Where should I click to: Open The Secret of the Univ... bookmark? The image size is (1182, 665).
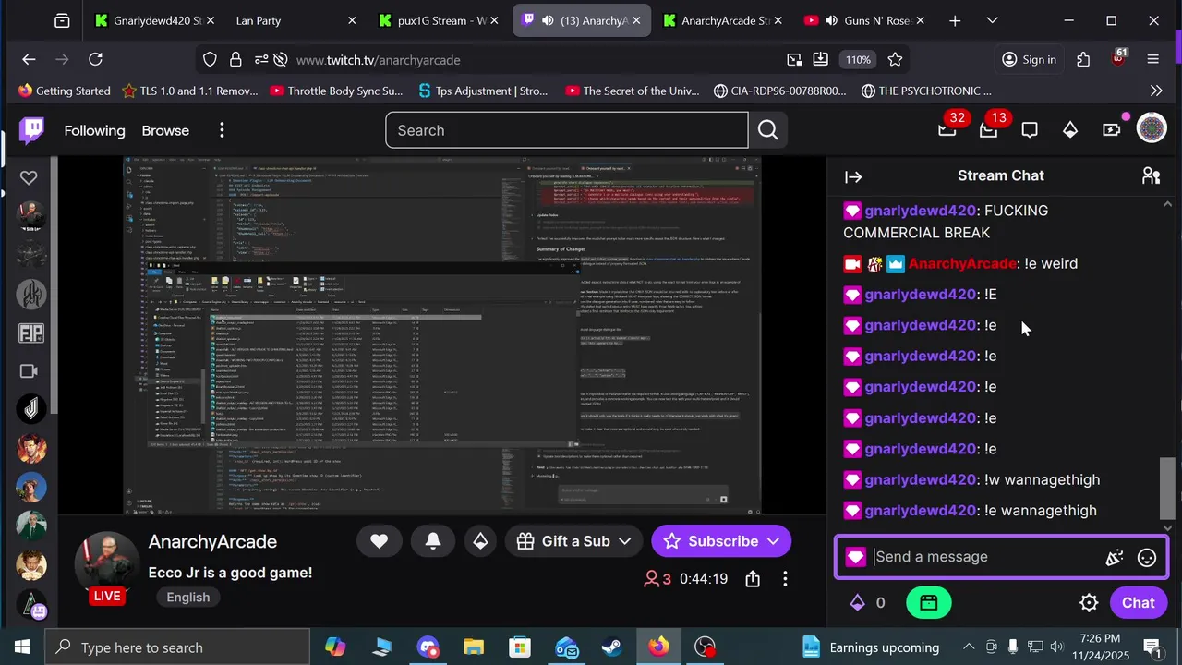point(632,91)
